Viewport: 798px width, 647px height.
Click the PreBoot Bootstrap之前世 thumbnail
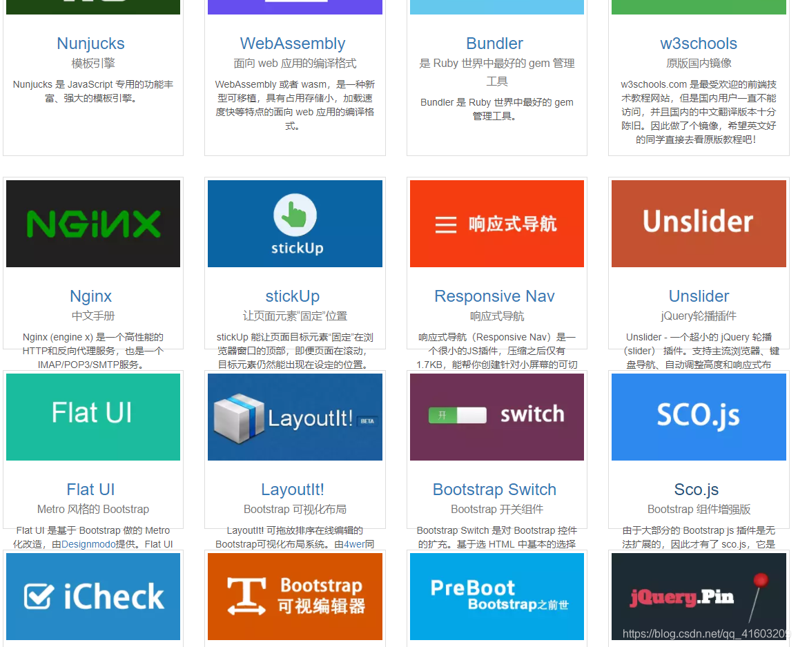(497, 596)
